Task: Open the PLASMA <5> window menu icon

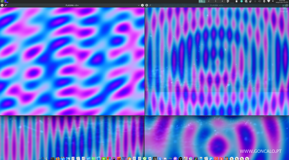Action: point(2,5)
